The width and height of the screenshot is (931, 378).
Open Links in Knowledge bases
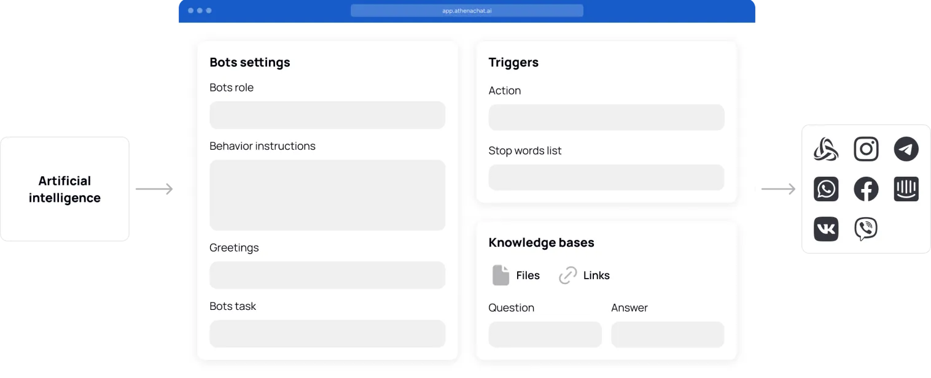[596, 276]
